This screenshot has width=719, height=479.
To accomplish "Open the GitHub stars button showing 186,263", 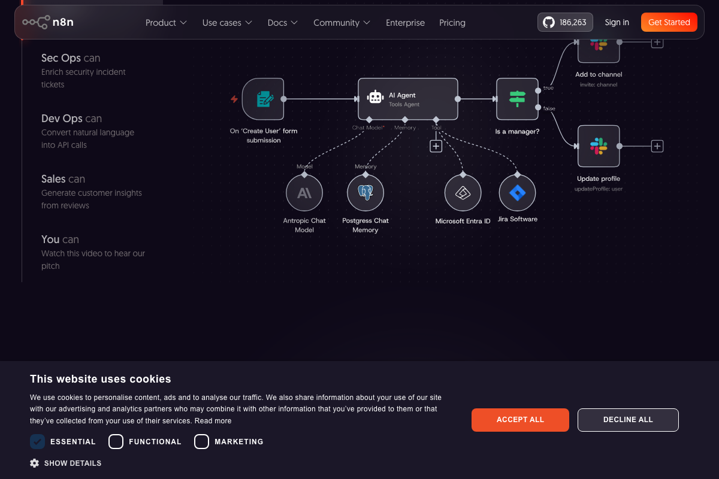I will pos(565,22).
